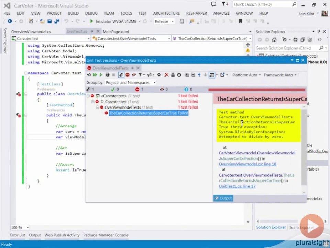Open Carvoter.test project combo in editor
Image resolution: width=330 pixels, height=248 pixels.
point(51,38)
